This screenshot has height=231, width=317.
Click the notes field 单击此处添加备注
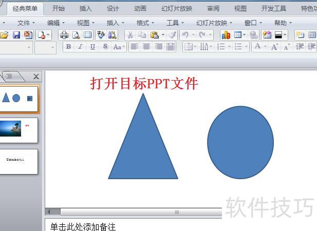tap(83, 226)
